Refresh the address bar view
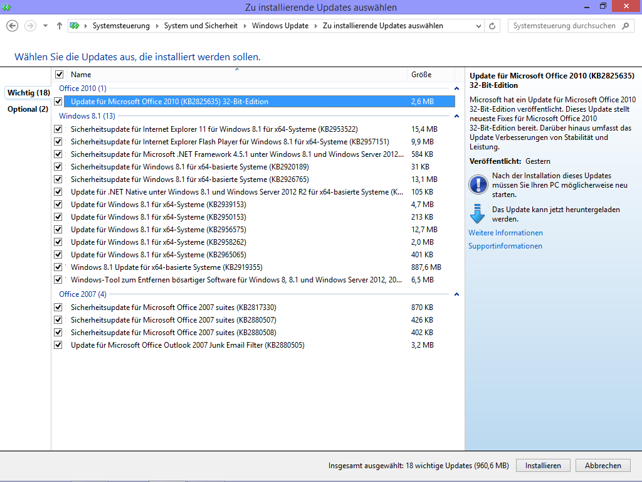The width and height of the screenshot is (642, 482). point(492,26)
